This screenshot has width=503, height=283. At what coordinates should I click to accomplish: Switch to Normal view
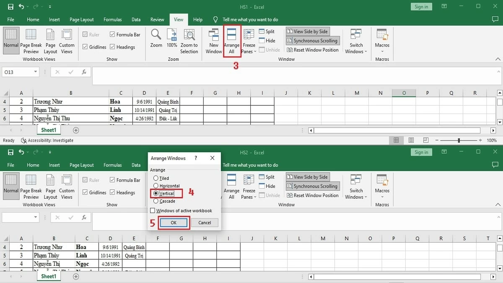click(x=11, y=40)
